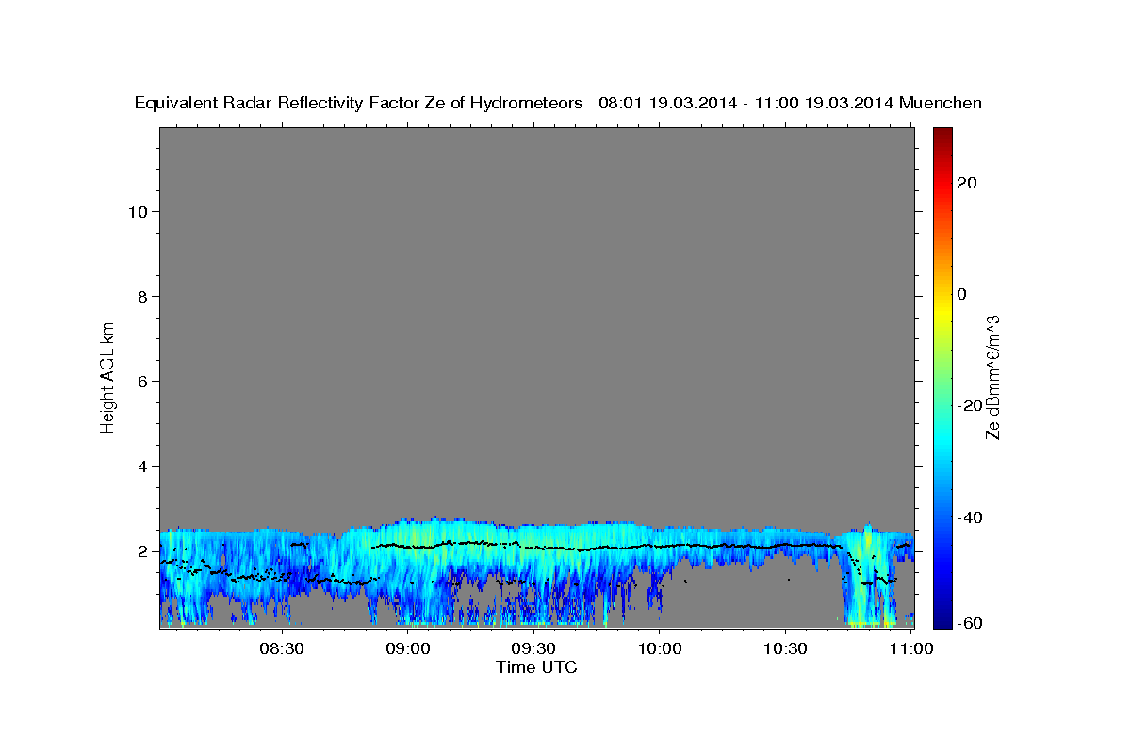This screenshot has height=754, width=1131.
Task: Click the colorbar label '20'
Action: 967,183
